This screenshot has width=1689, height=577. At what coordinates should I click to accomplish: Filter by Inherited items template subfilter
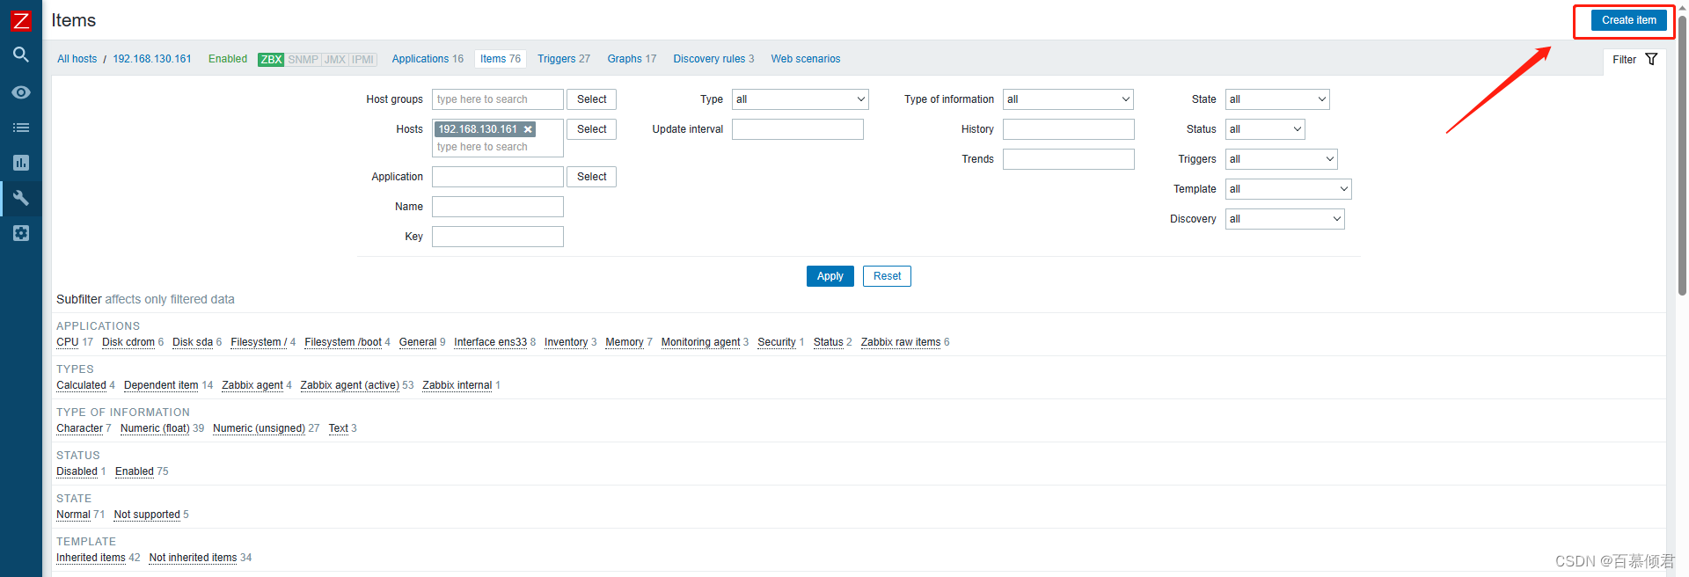[x=91, y=558]
